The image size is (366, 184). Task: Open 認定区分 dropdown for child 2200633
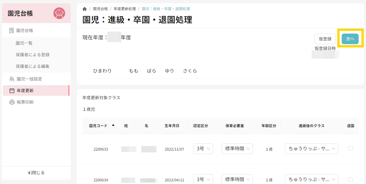[203, 149]
